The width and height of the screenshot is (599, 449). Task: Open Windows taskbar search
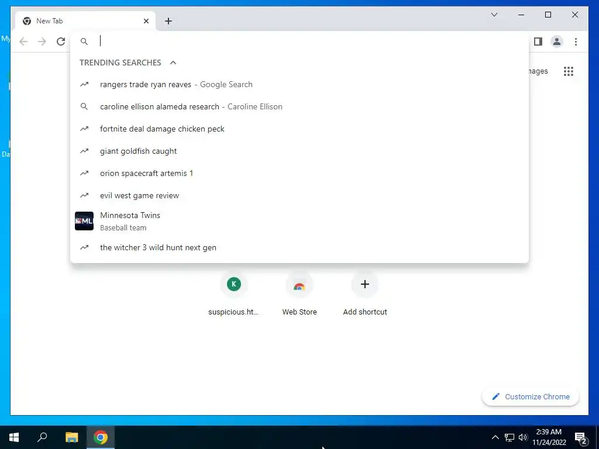(42, 437)
